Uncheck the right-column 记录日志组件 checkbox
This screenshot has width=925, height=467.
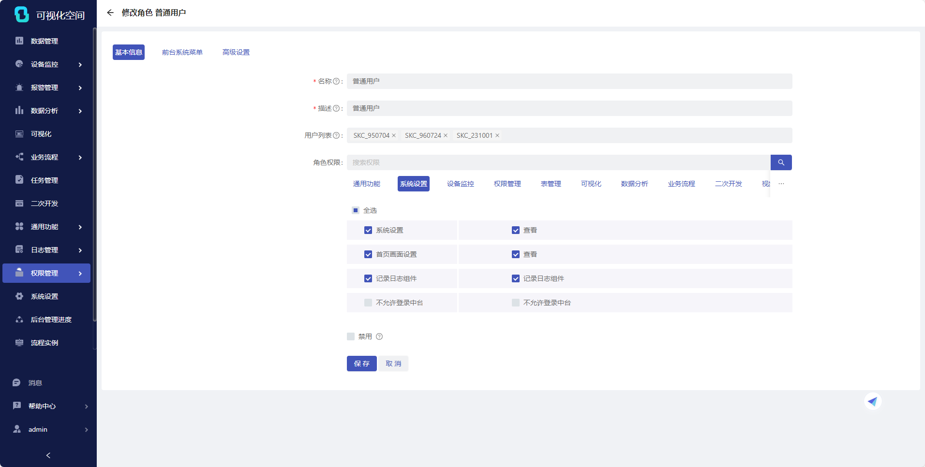click(516, 278)
